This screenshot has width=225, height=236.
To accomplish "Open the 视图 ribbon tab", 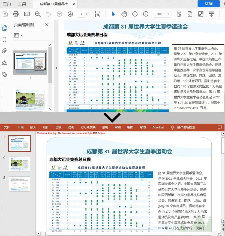I will tap(130, 127).
